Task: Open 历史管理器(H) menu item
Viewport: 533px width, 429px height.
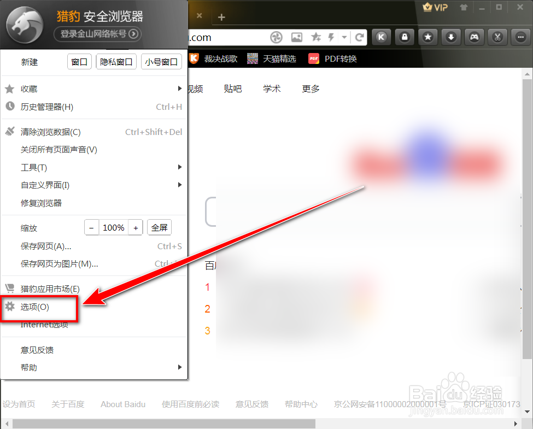Action: pos(94,107)
